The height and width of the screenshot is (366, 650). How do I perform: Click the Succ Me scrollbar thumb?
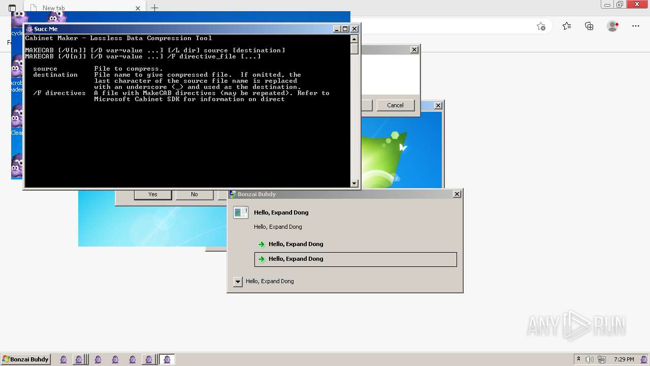[x=354, y=49]
